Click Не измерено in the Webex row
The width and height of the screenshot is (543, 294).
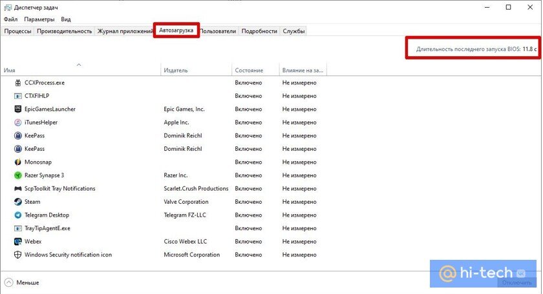(x=299, y=242)
